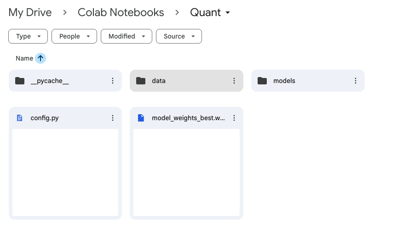Open more actions for __pycache__ folder
The height and width of the screenshot is (233, 397).
point(113,81)
